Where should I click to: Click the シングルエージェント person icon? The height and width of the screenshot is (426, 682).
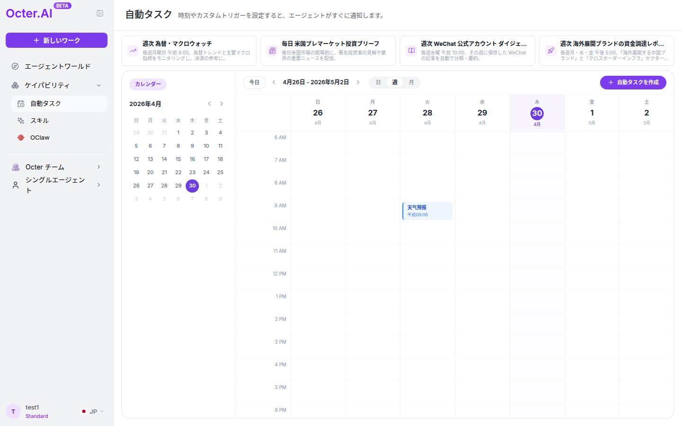pyautogui.click(x=16, y=185)
